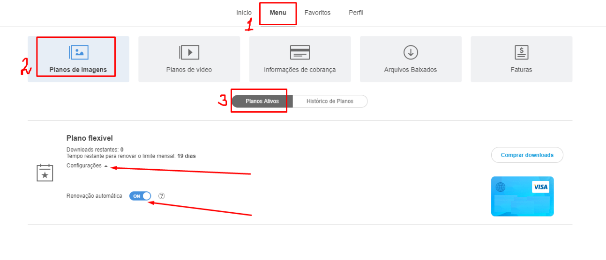Select the Menu tab

[x=278, y=13]
